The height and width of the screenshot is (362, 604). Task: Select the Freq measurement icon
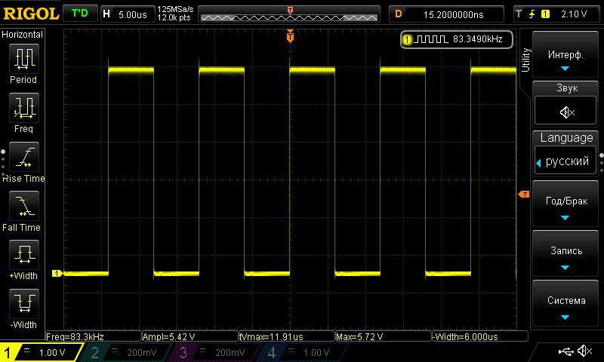point(24,108)
